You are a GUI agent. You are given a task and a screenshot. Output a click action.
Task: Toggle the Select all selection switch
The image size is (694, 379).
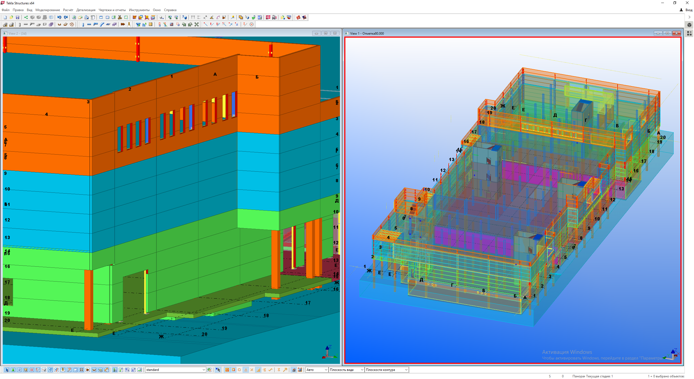pyautogui.click(x=7, y=370)
